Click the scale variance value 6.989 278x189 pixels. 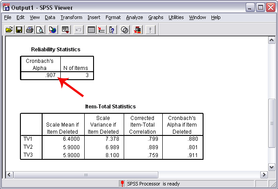(113, 147)
